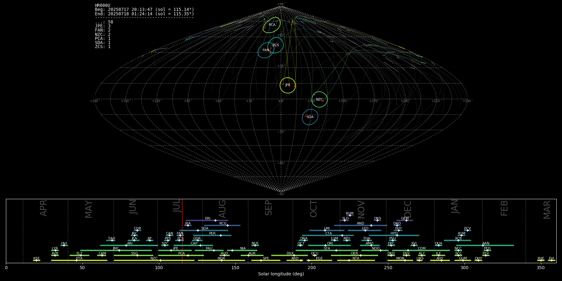Image resolution: width=562 pixels, height=281 pixels.
Task: Click the KCG shower bar in timeline
Action: [222, 225]
